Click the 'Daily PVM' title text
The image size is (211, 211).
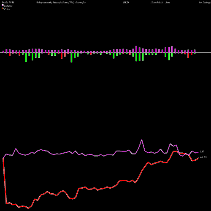[8, 3]
